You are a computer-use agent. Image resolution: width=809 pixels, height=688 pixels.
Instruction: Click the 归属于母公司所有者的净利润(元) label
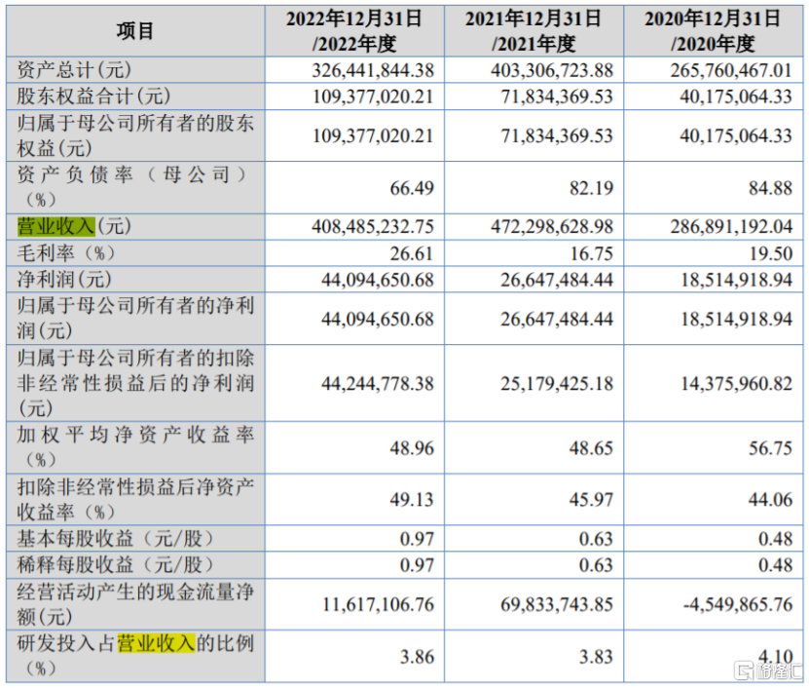(135, 318)
